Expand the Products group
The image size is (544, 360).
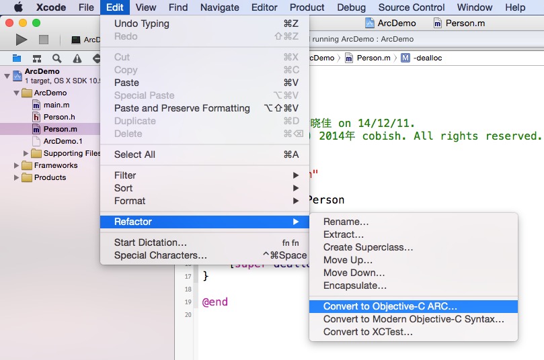tap(16, 177)
